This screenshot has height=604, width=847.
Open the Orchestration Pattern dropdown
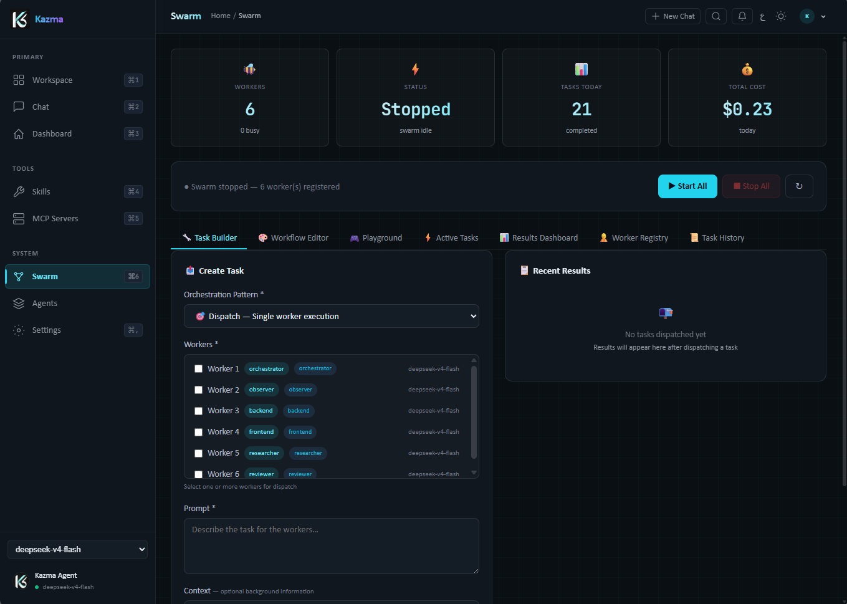332,316
